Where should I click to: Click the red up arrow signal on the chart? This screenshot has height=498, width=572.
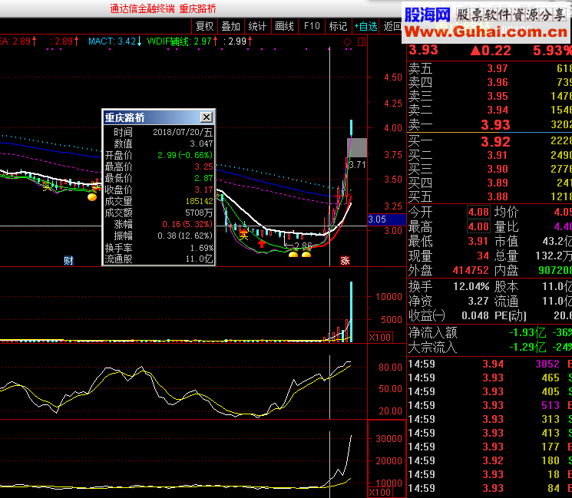(262, 243)
